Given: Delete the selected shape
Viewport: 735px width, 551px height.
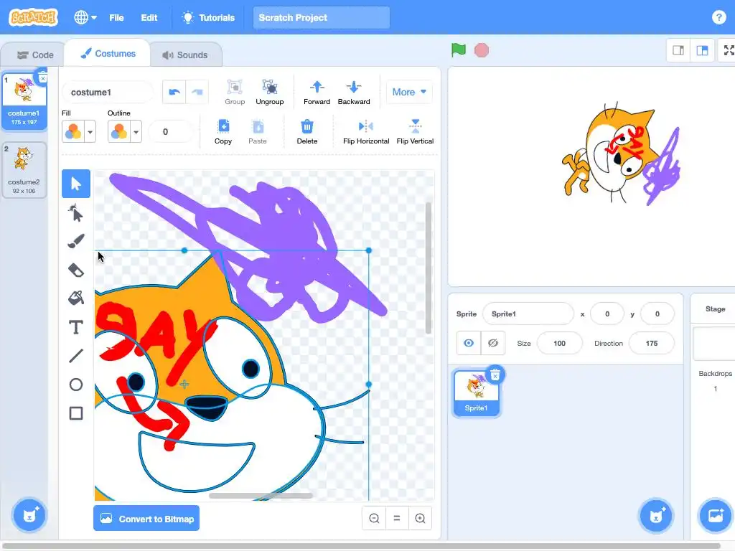Looking at the screenshot, I should 307,132.
